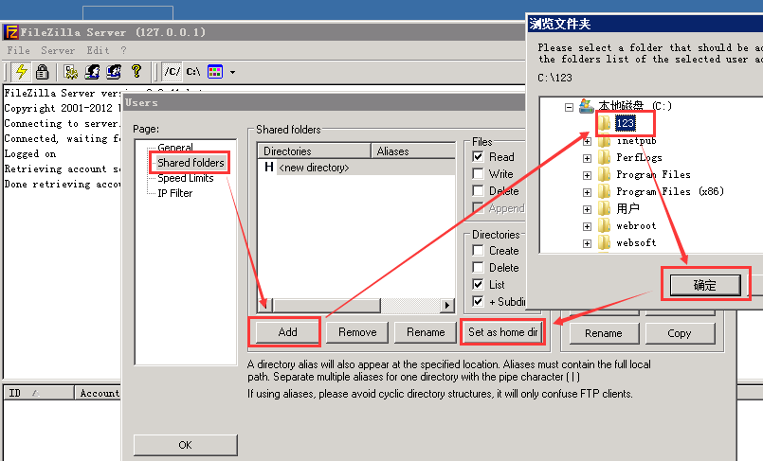Uncheck the Files Read permission
Image resolution: width=763 pixels, height=461 pixels.
[479, 157]
